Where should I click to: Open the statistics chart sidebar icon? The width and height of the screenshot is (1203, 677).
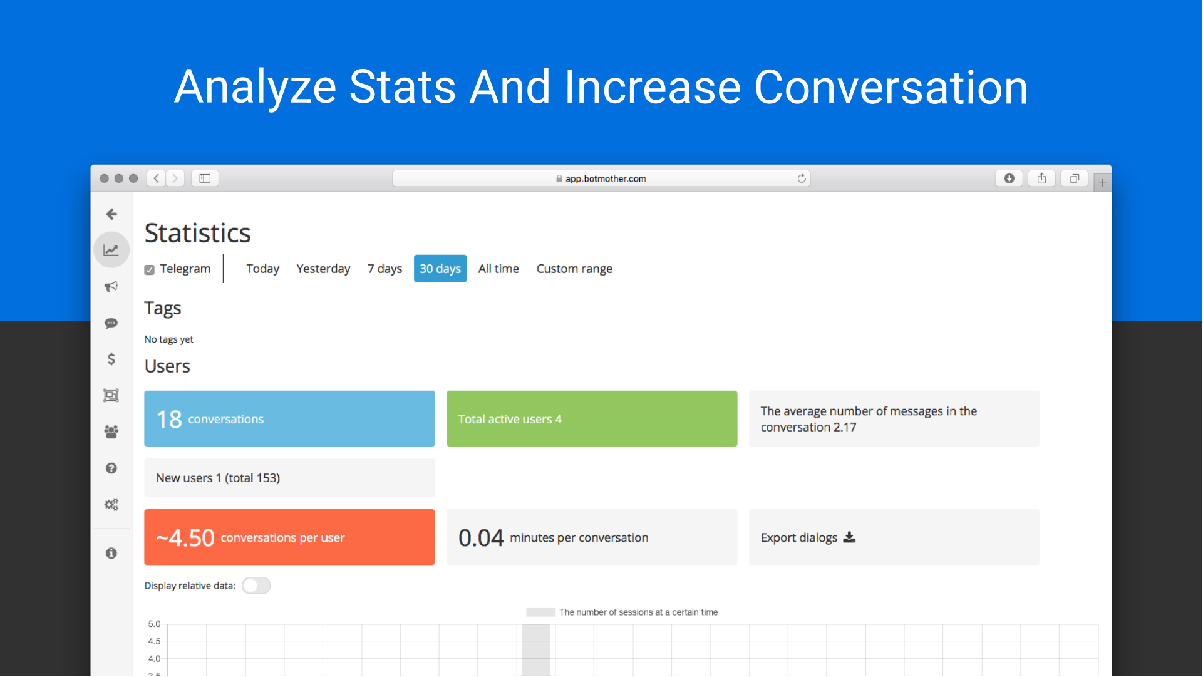111,250
